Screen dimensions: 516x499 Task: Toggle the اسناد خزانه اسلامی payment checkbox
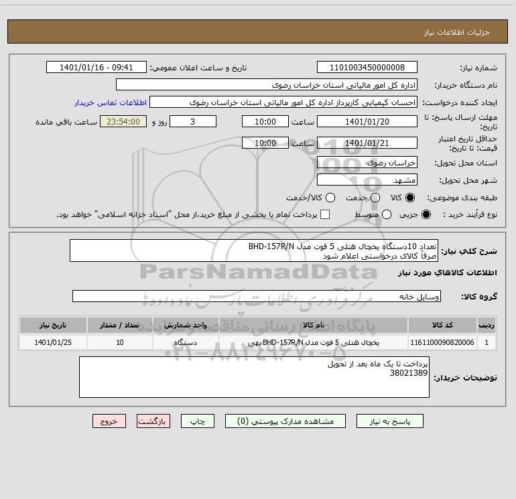[325, 214]
